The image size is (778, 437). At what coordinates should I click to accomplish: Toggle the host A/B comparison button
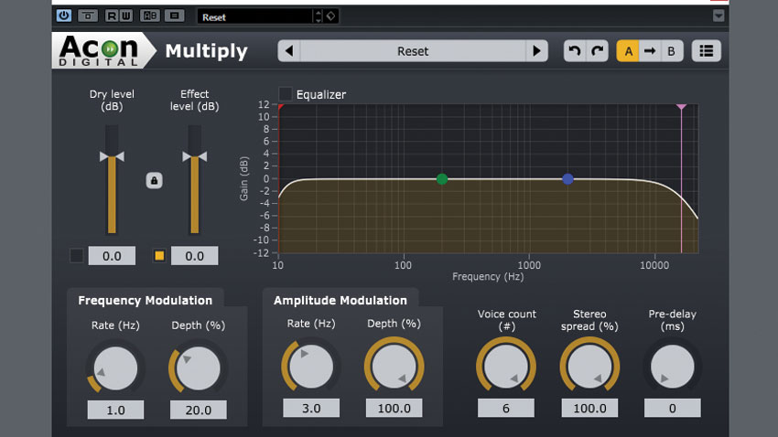(150, 16)
